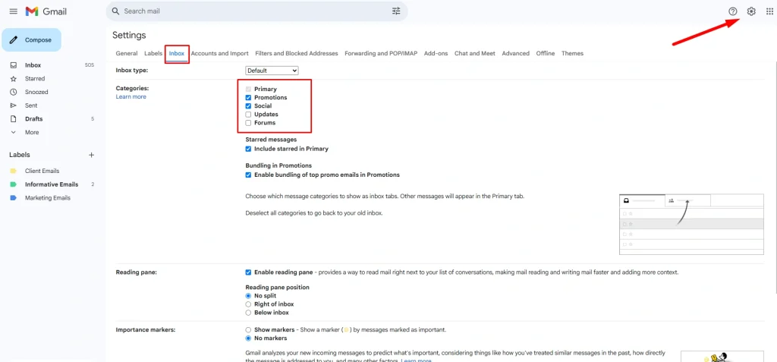
Task: Switch to the Filters and Blocked Addresses tab
Action: [296, 54]
